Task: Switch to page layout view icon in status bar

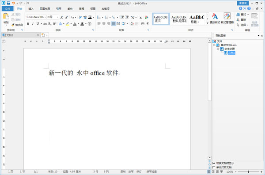Action: coord(209,171)
